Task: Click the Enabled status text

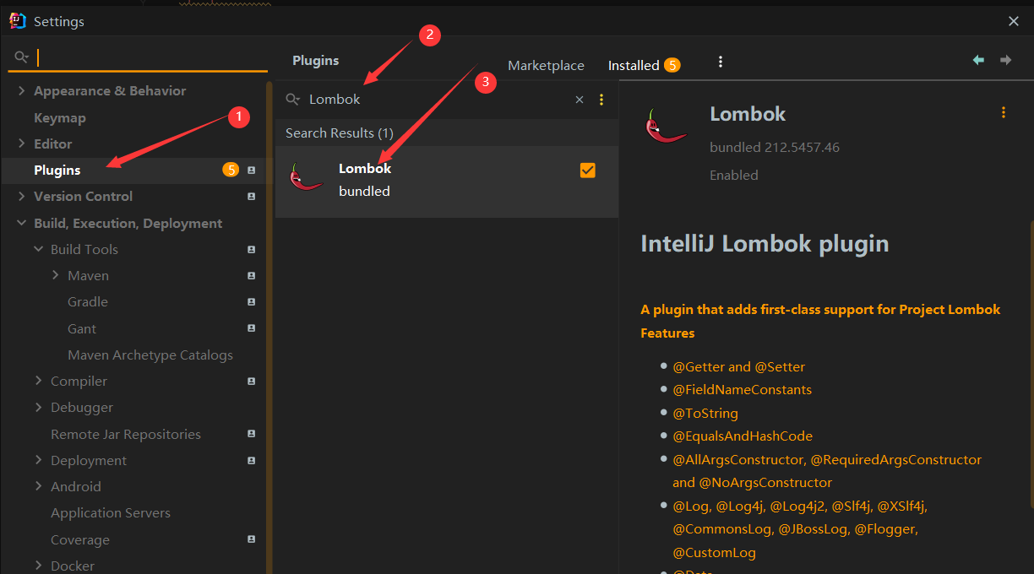Action: tap(734, 176)
